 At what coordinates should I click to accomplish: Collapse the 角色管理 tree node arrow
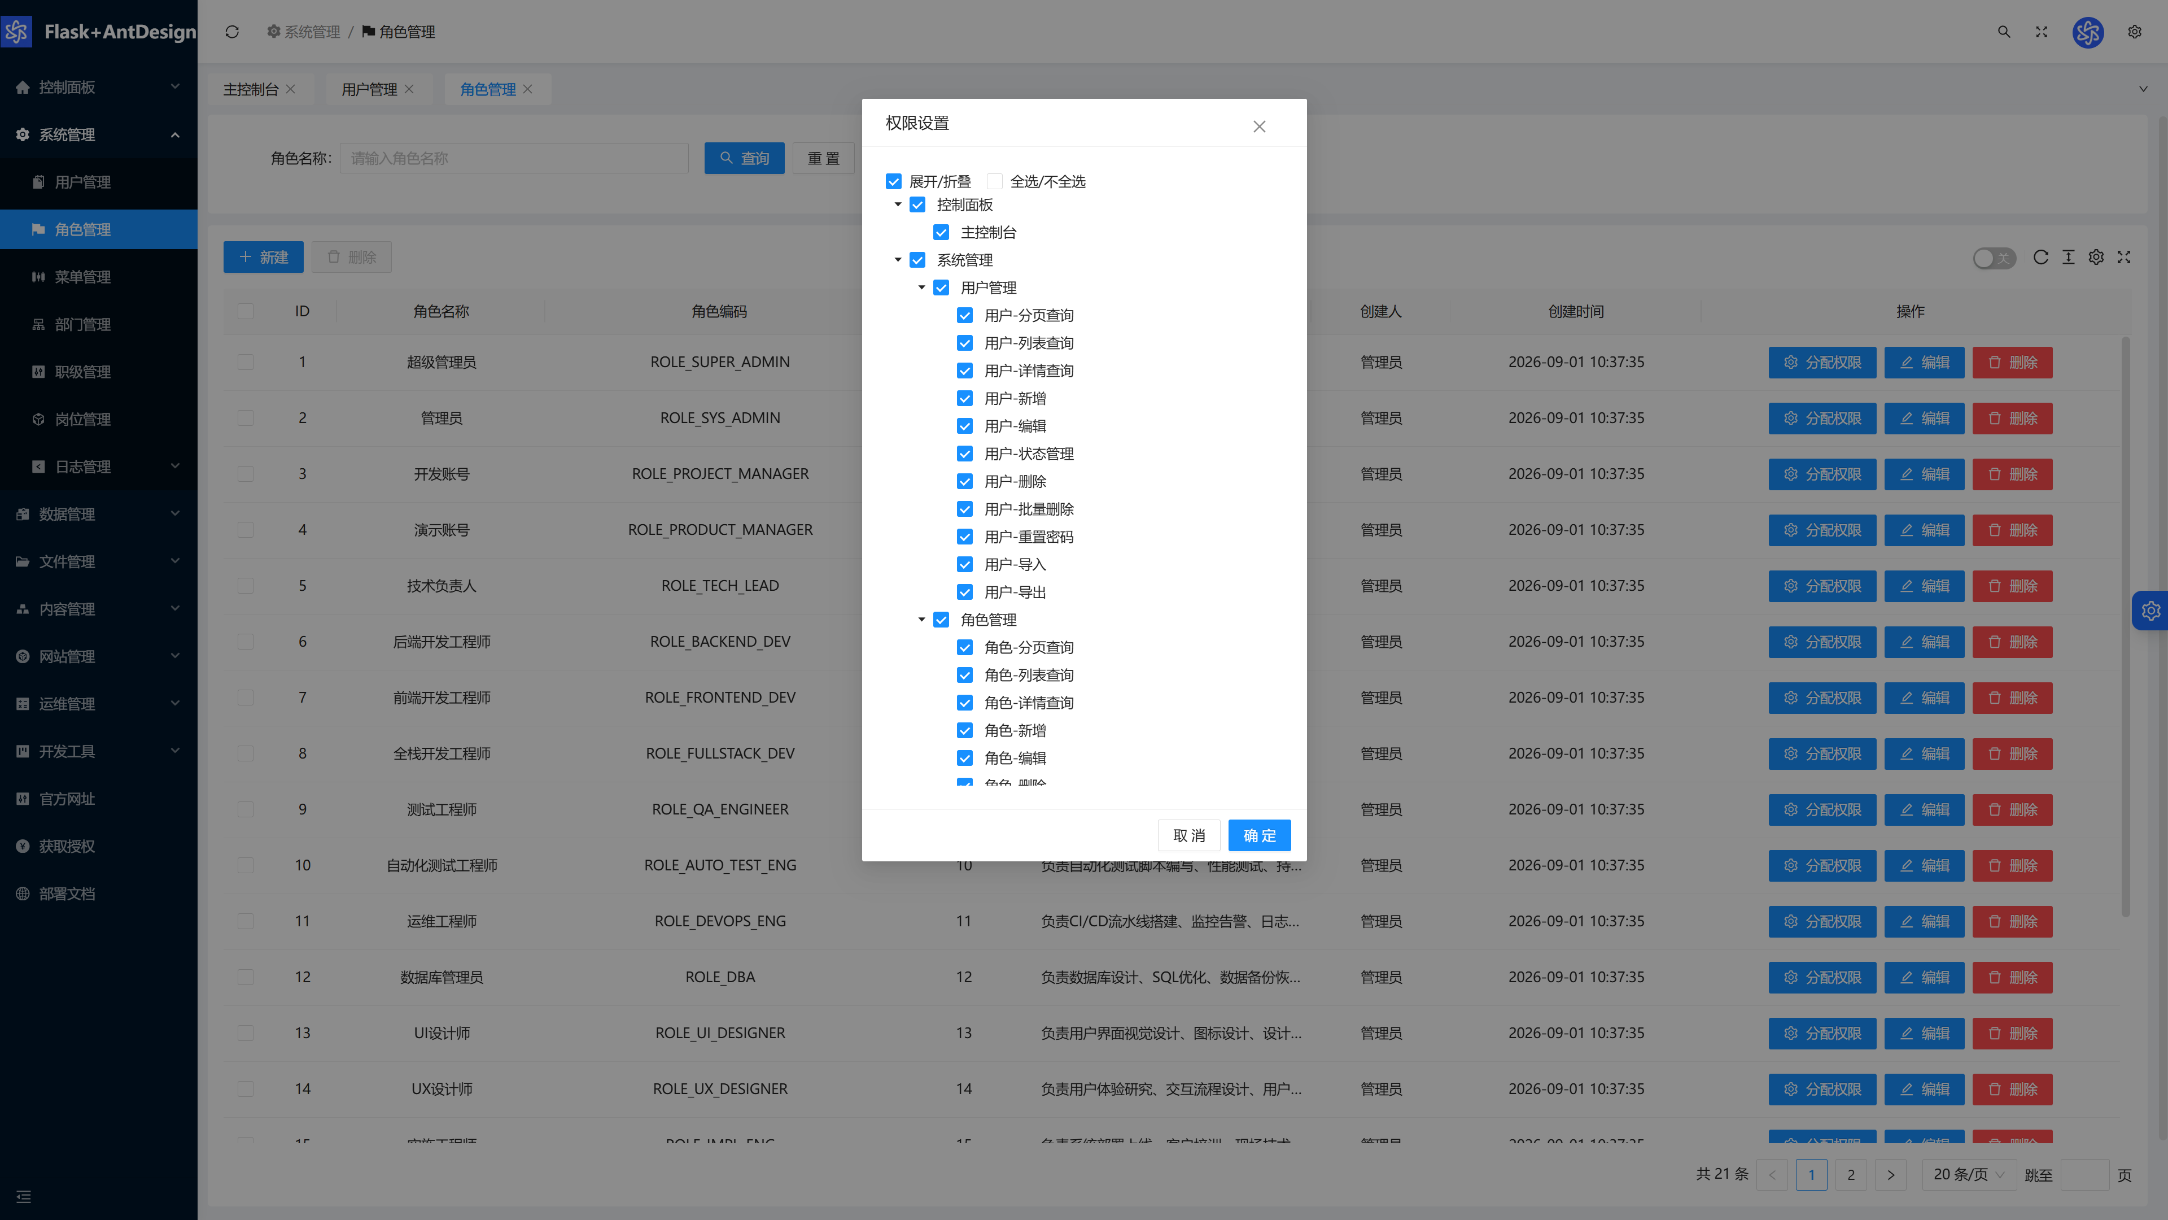coord(921,620)
